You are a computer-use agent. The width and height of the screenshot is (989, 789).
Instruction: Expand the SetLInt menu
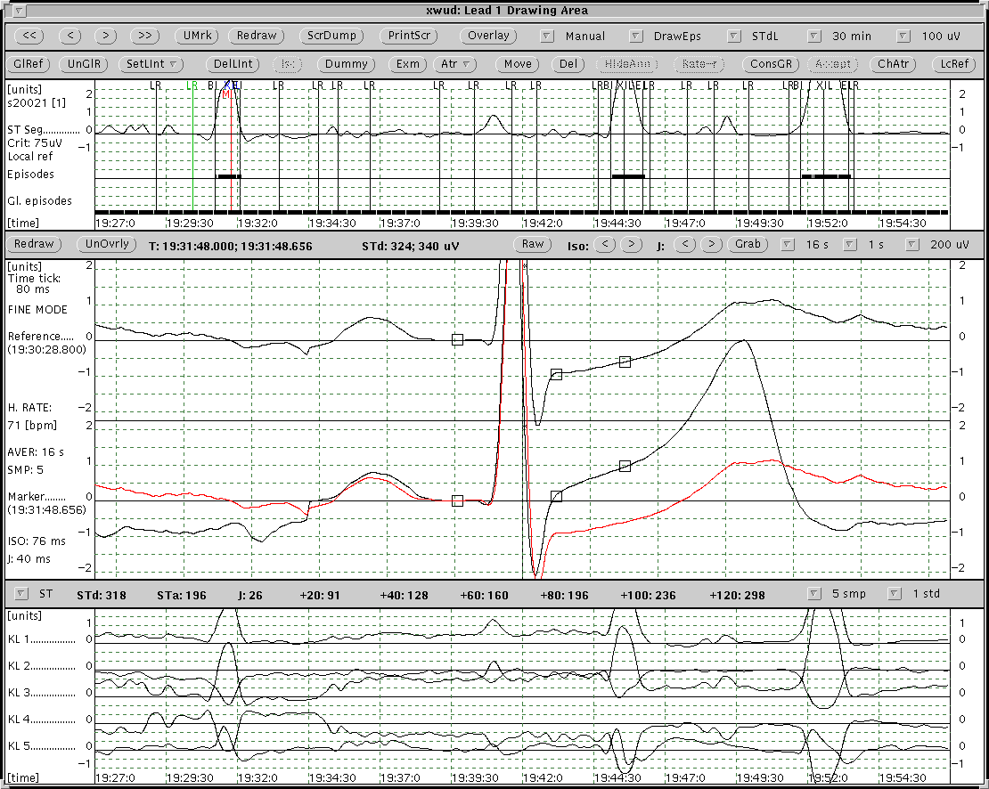coord(154,64)
